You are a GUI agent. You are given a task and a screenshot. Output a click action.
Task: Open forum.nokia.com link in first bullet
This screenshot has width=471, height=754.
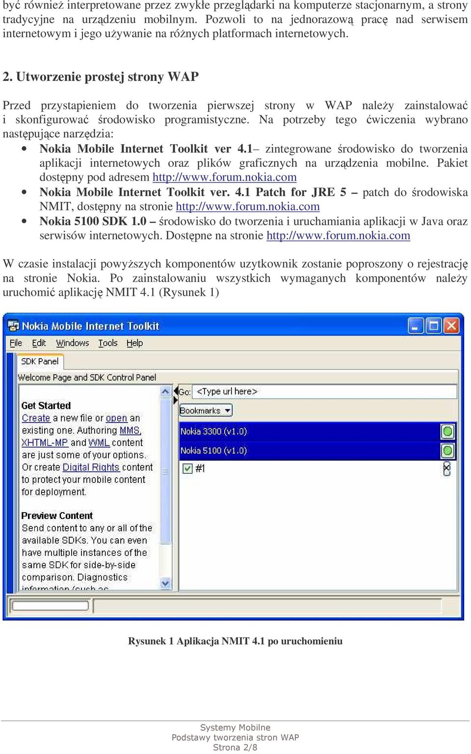[224, 177]
